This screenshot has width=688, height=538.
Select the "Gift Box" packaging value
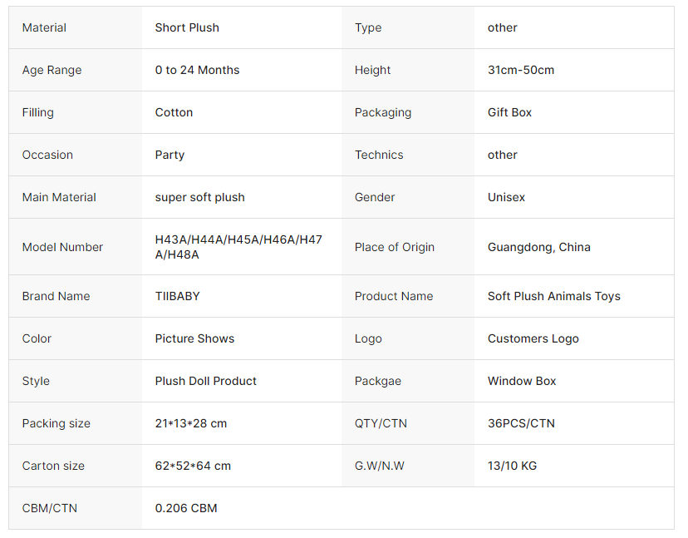[509, 112]
